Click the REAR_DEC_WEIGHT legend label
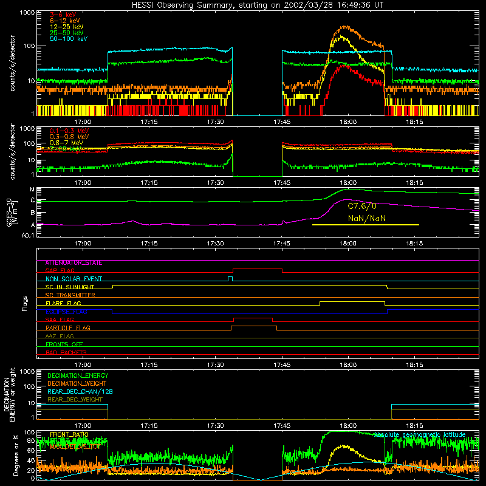Viewport: 486px width, 486px height. [75, 400]
